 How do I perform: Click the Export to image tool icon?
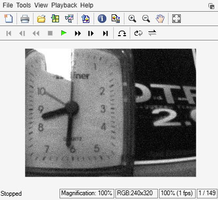86,19
